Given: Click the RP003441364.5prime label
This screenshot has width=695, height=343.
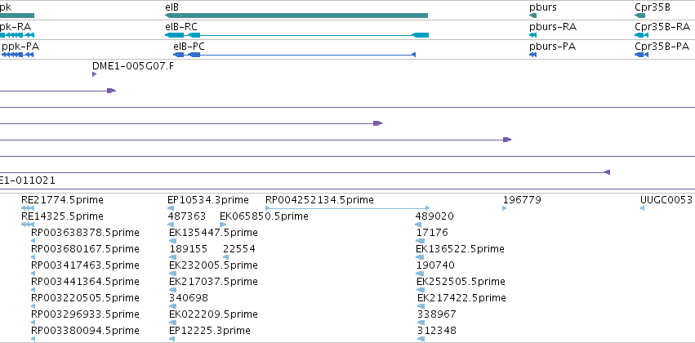Looking at the screenshot, I should [85, 282].
